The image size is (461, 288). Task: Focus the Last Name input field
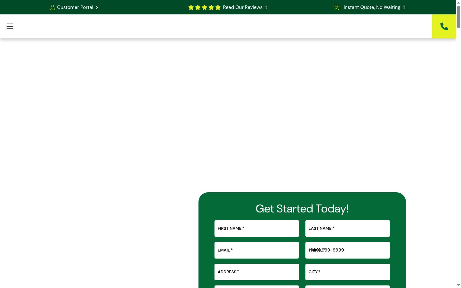pos(348,228)
